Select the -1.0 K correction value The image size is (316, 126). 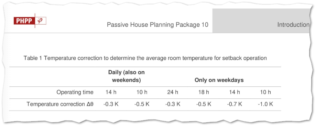(x=265, y=104)
